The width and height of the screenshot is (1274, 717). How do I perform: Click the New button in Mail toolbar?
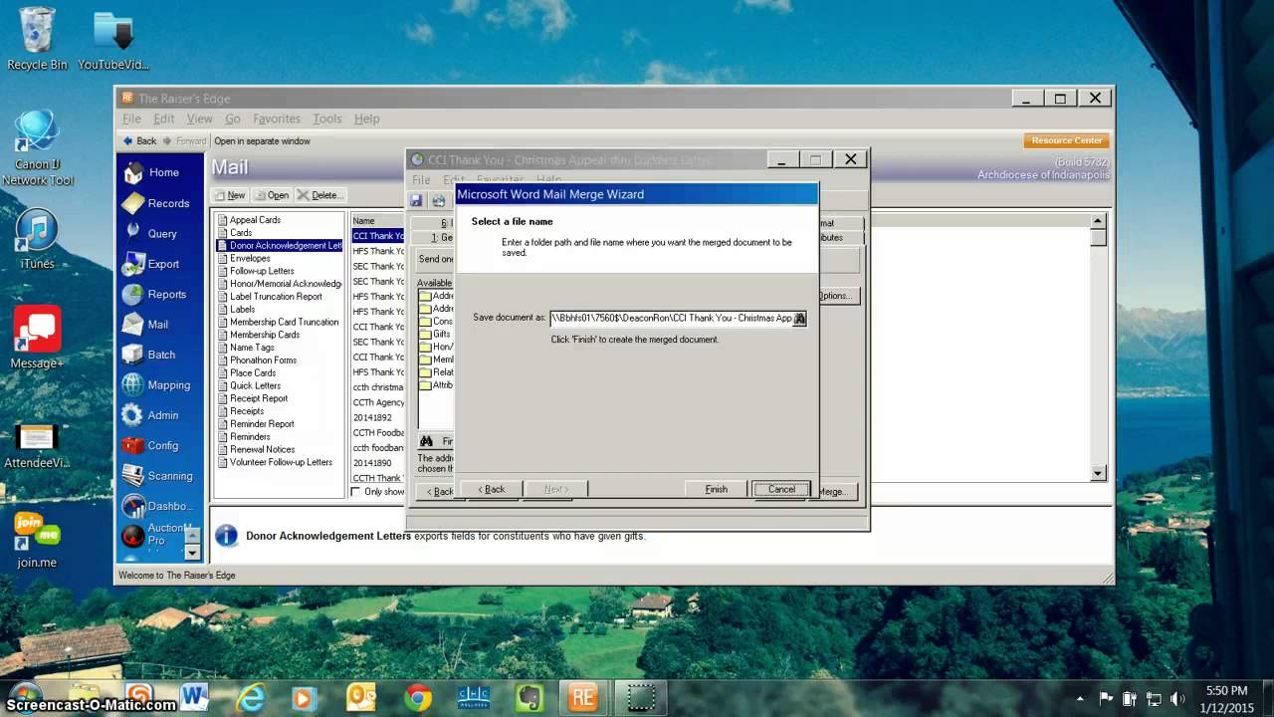click(x=230, y=195)
